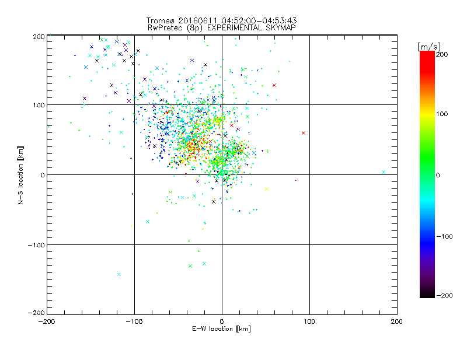Screen dimensions: 467x350
Task: Click the colorbar '100' label
Action: 442,114
